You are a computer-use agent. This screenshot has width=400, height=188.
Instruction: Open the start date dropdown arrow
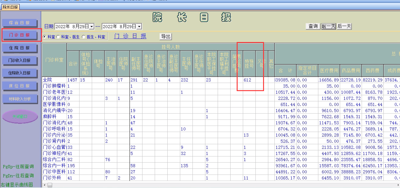coord(91,27)
